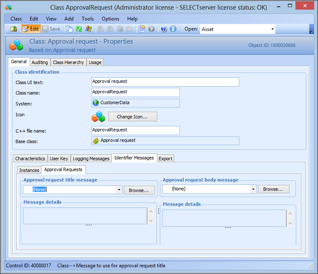
Task: Click the open folder icon in toolbar
Action: (13, 29)
